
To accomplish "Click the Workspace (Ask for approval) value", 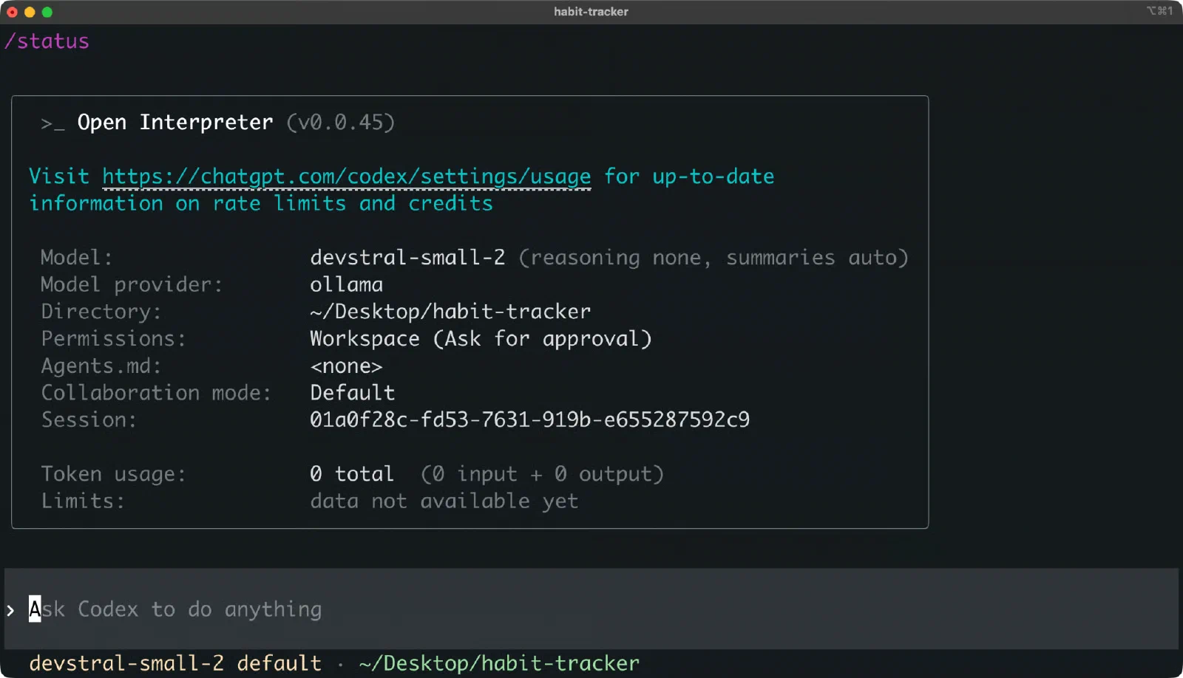I will [481, 339].
